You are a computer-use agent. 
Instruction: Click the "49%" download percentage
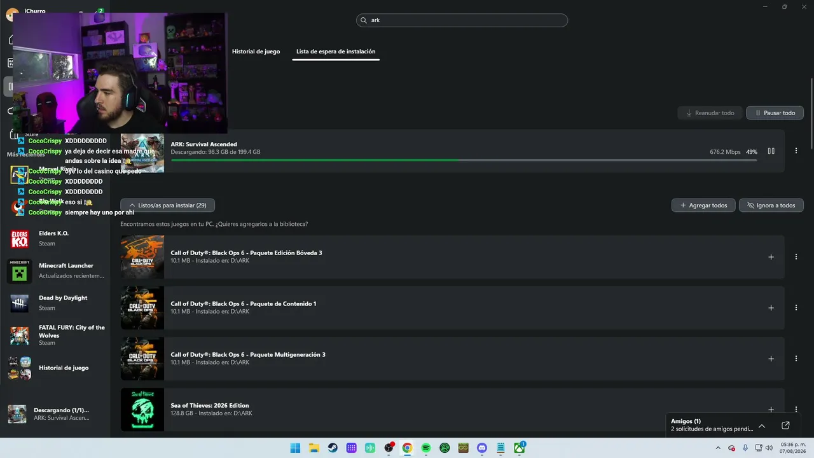point(752,152)
